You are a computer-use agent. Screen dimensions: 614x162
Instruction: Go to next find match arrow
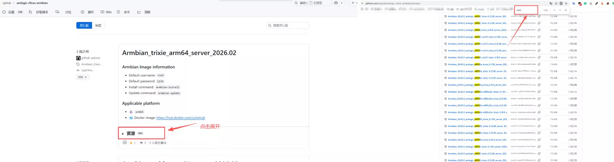point(560,10)
